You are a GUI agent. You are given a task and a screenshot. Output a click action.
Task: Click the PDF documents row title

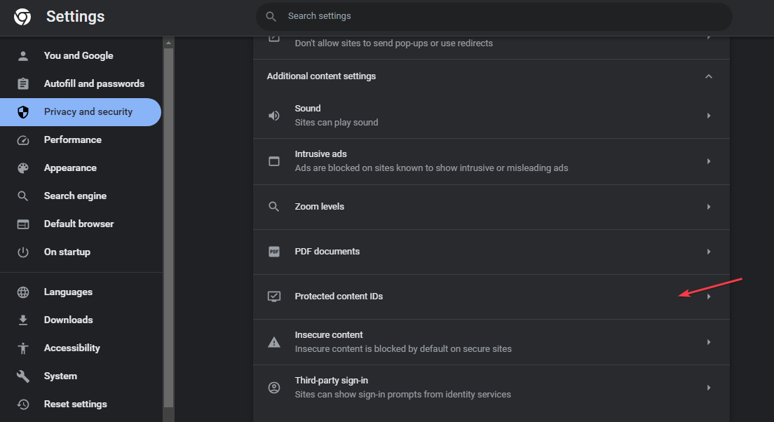click(327, 252)
